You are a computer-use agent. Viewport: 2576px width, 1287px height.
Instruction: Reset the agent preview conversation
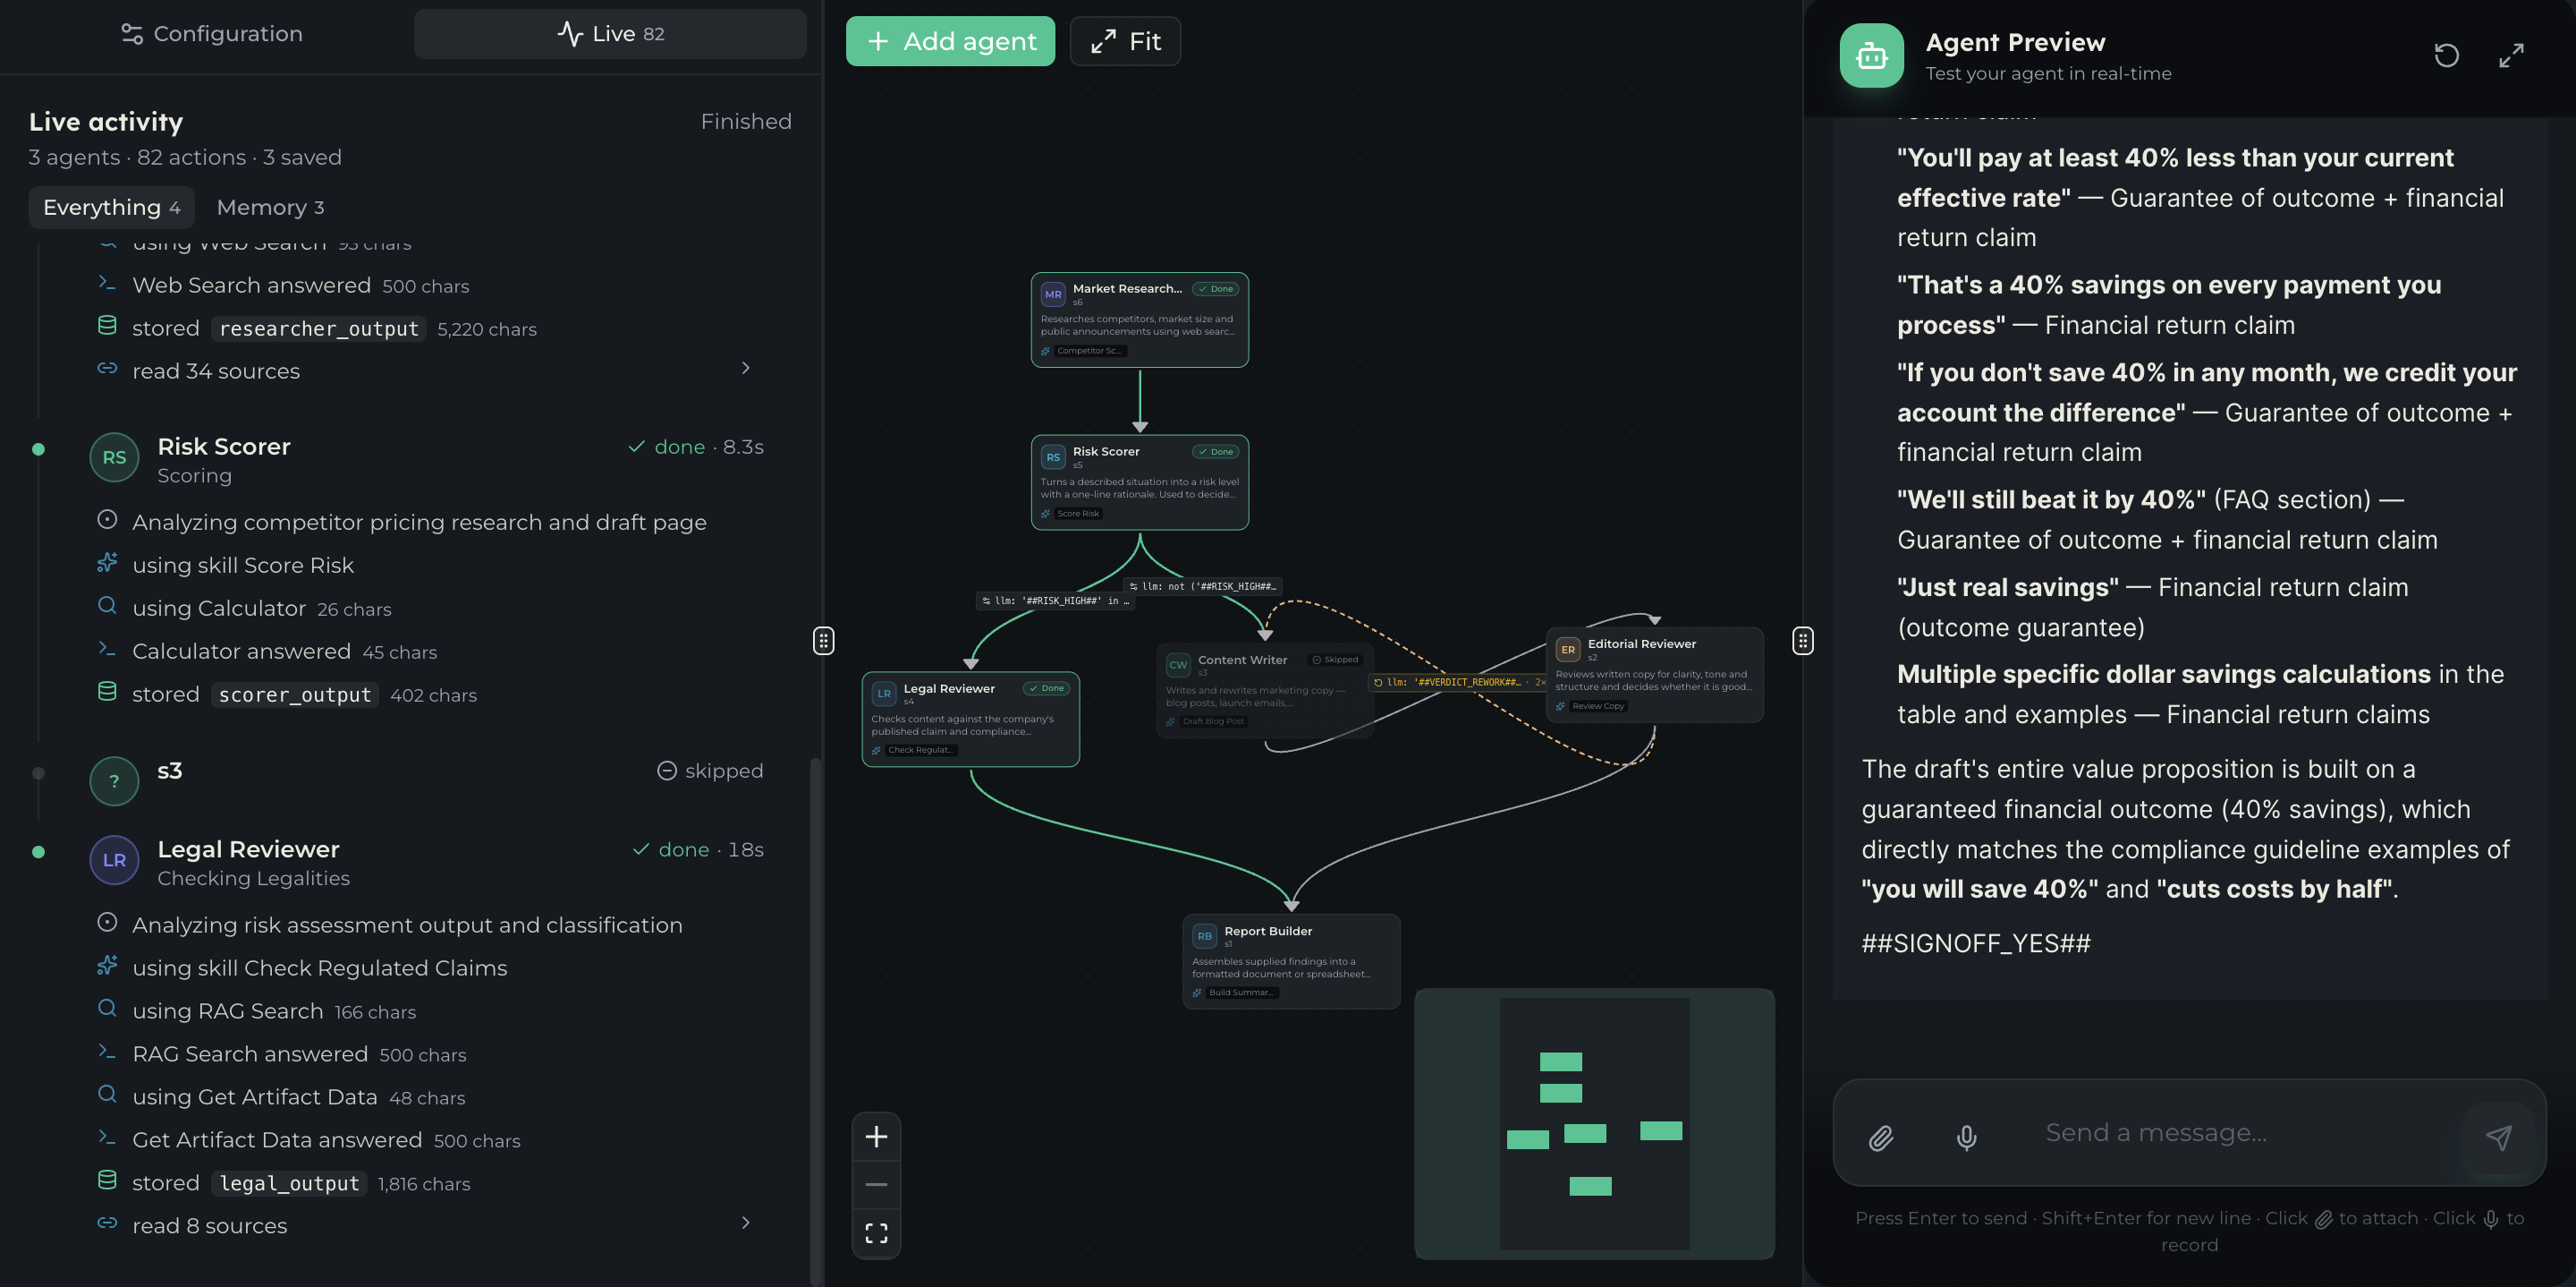click(2446, 55)
